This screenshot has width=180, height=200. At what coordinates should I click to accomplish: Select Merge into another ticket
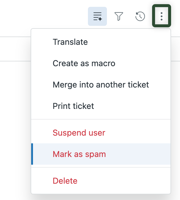101,85
